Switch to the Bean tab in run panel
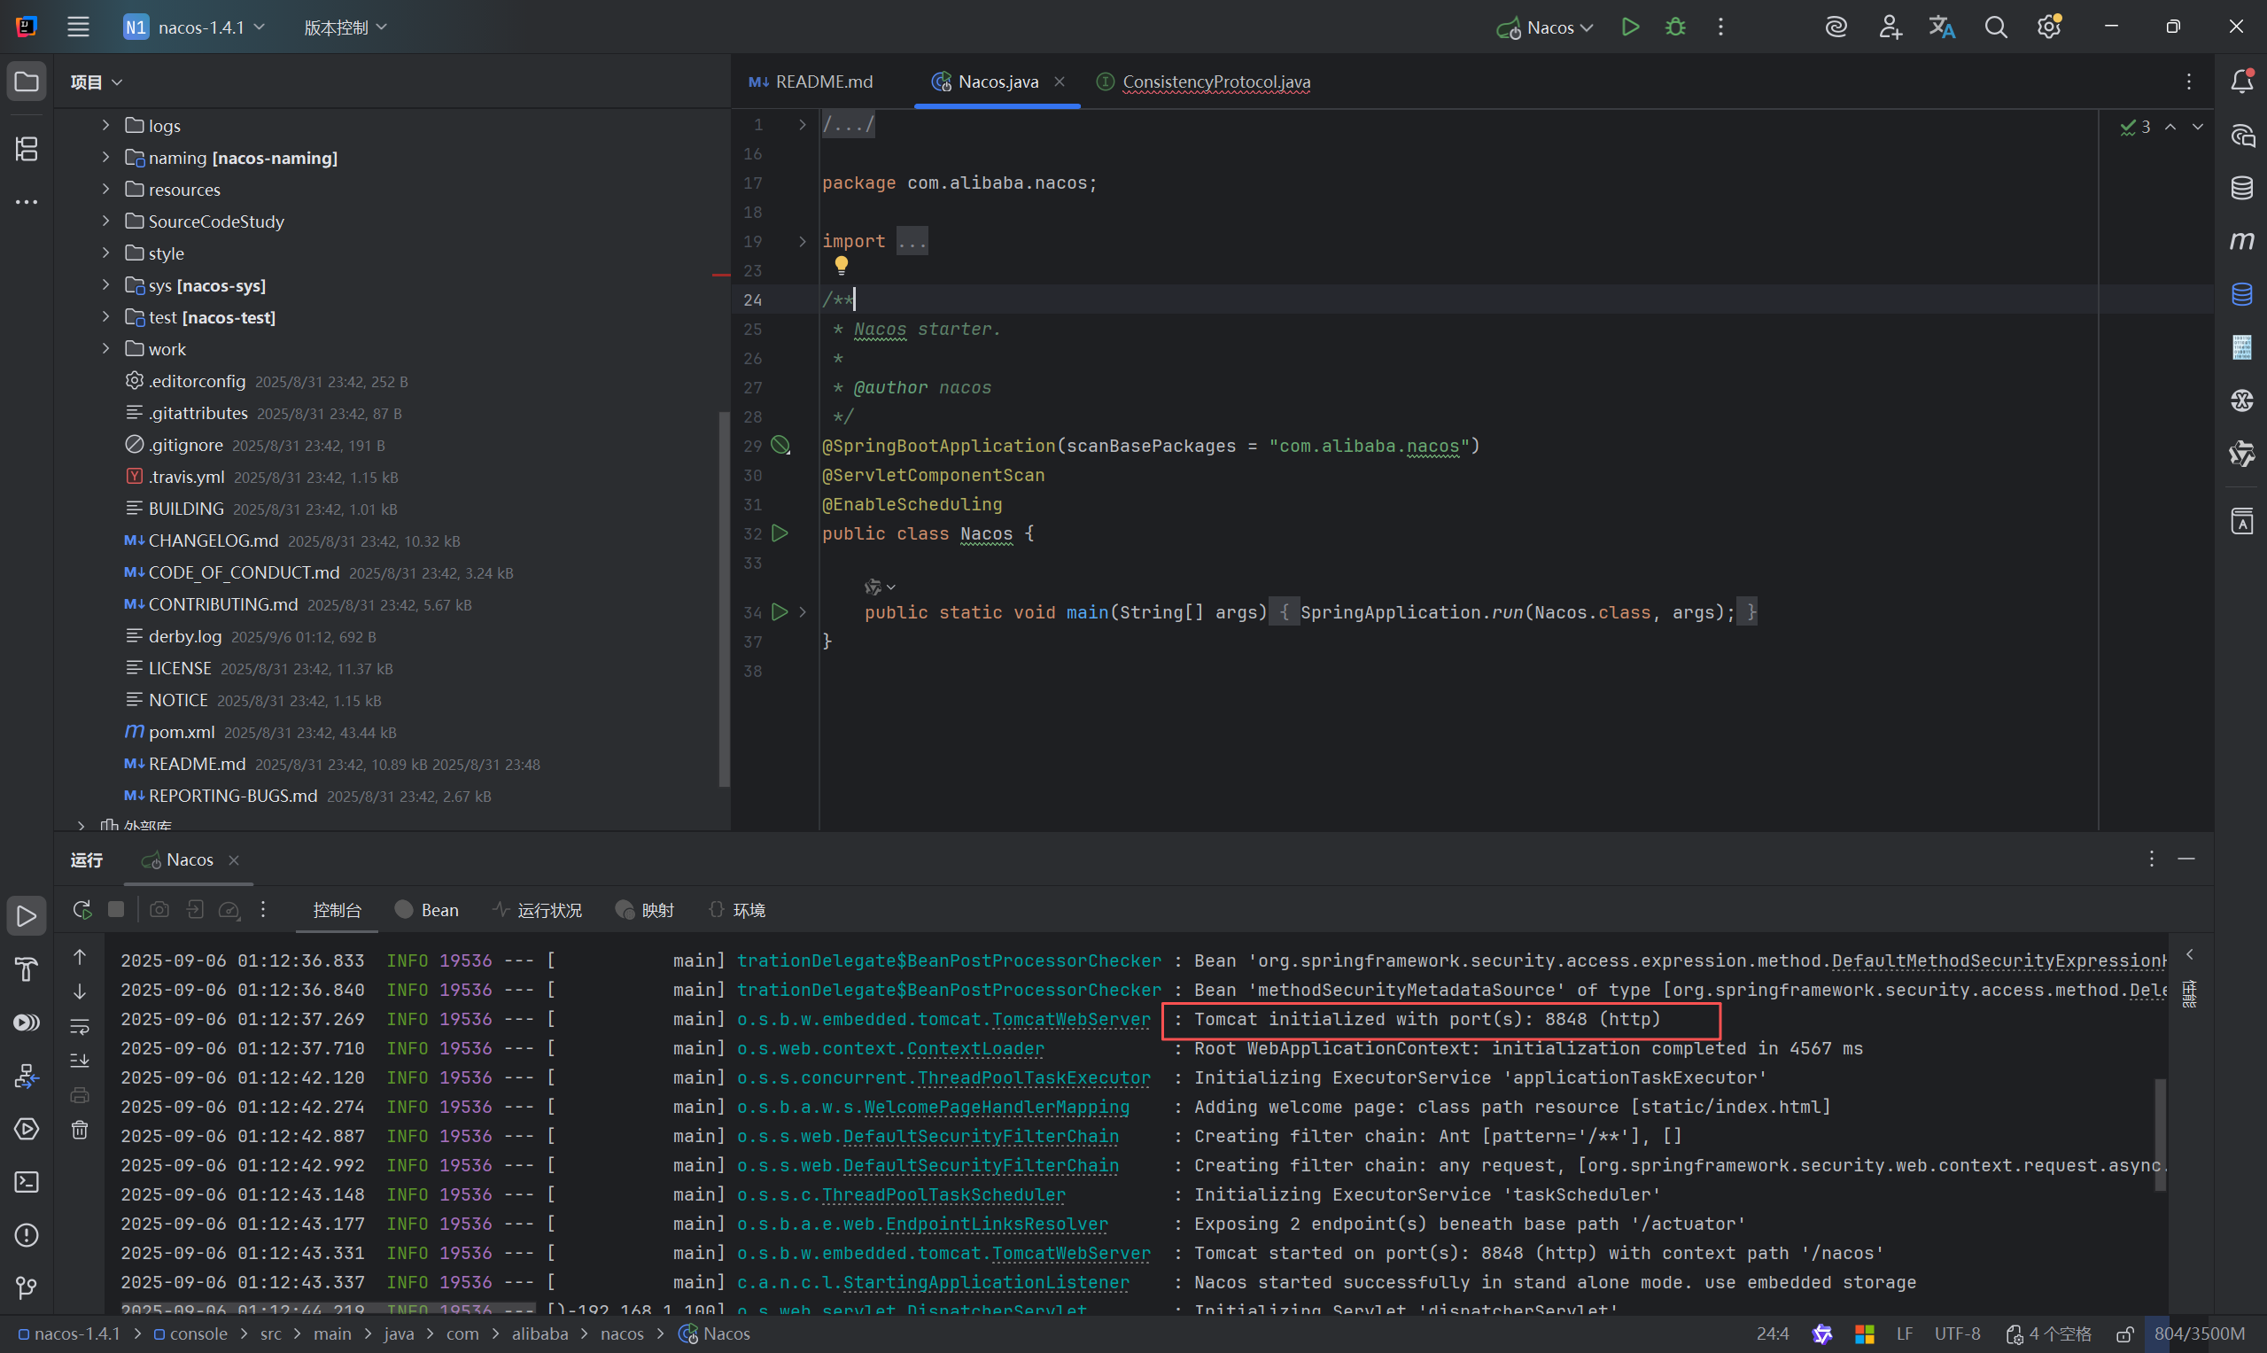 click(428, 910)
